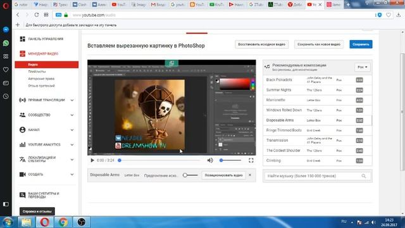Show hidden system tray icons arrow
The image size is (405, 228).
[x=352, y=222]
